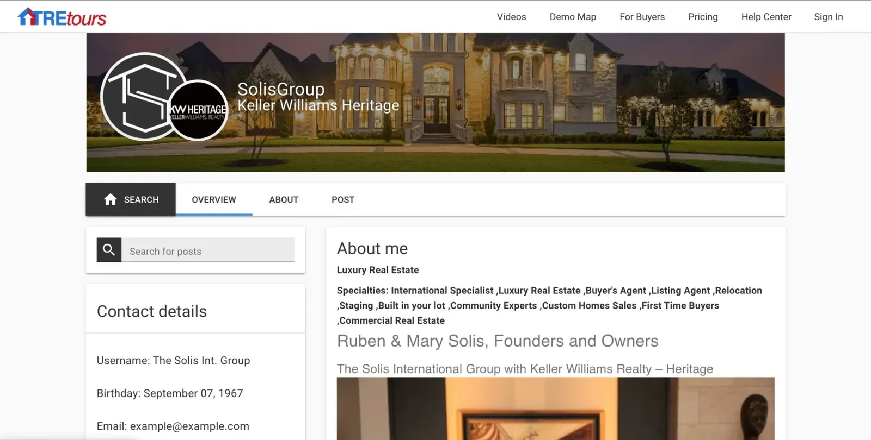Click the Username: The Solis Int. Group text
Viewport: 871px width, 440px height.
174,361
